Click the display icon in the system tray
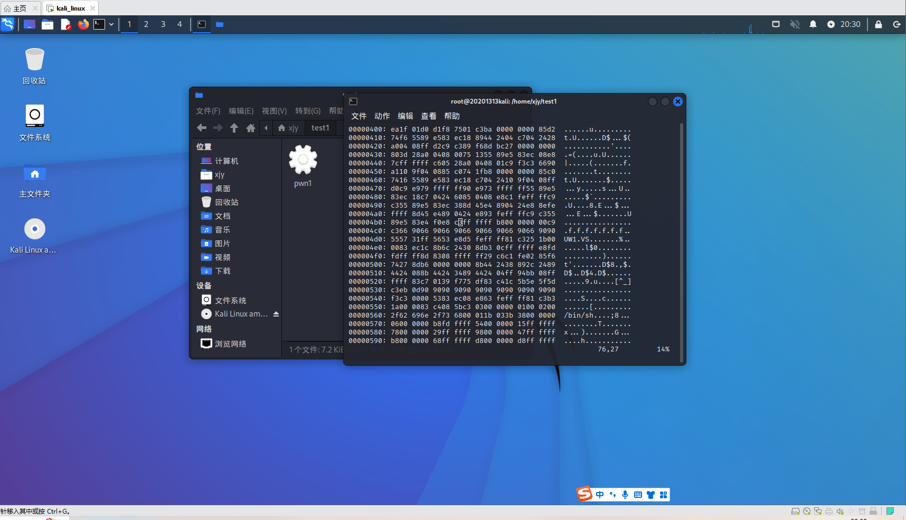Screen dimensions: 906x520 point(776,24)
